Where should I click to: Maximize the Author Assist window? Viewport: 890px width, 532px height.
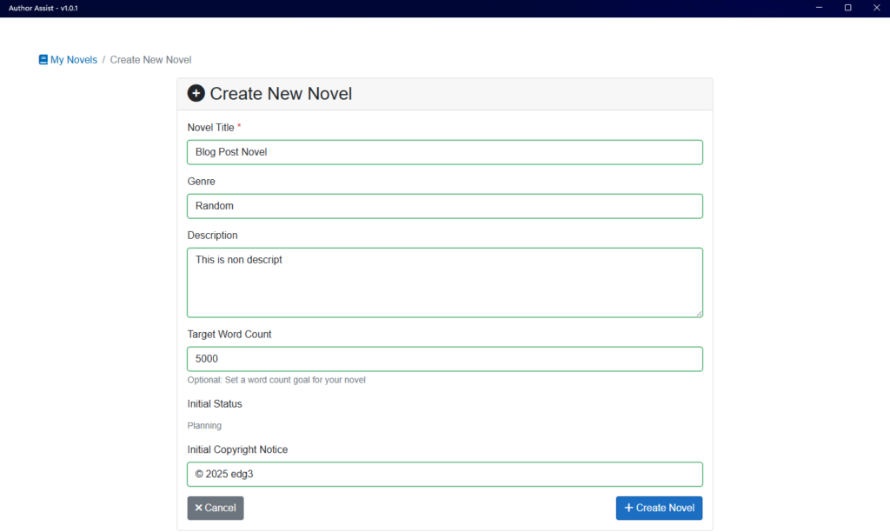(x=847, y=8)
